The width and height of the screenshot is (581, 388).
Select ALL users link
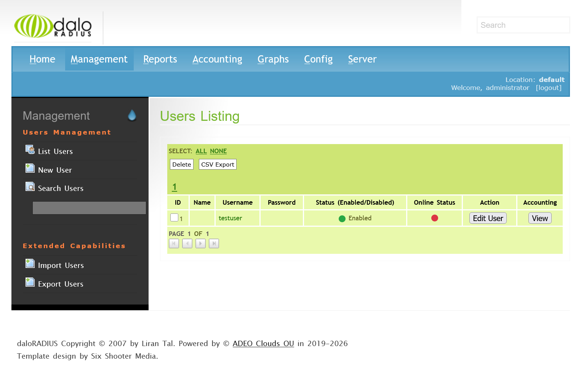tap(201, 151)
